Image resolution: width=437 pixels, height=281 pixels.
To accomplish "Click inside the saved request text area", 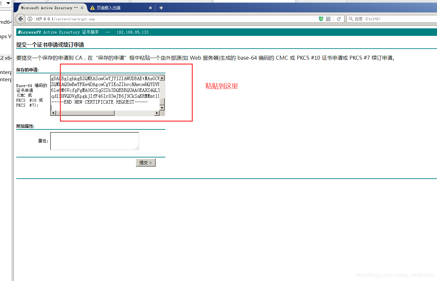I will coord(105,93).
